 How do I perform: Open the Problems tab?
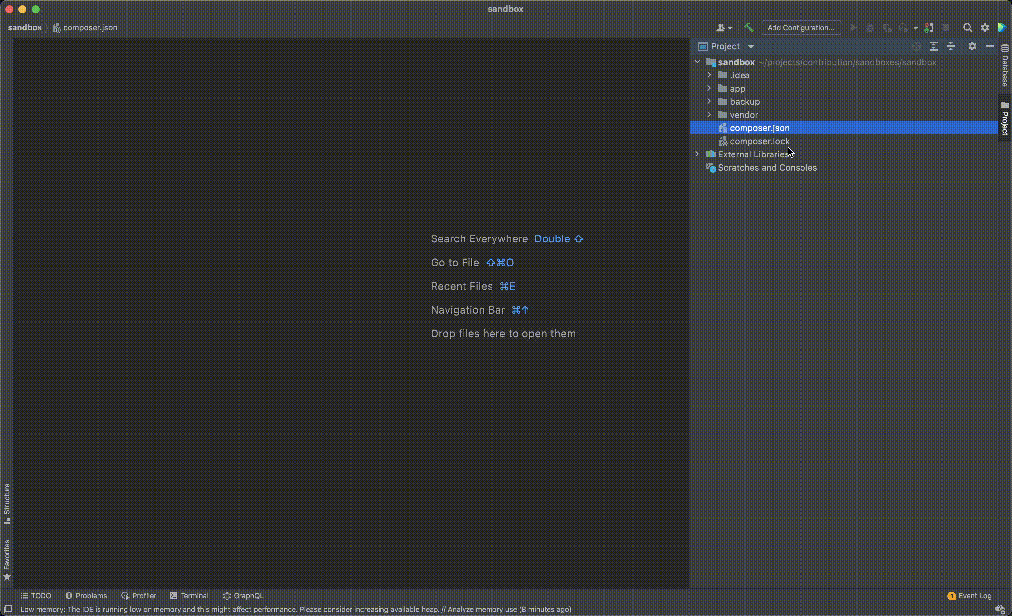(86, 596)
